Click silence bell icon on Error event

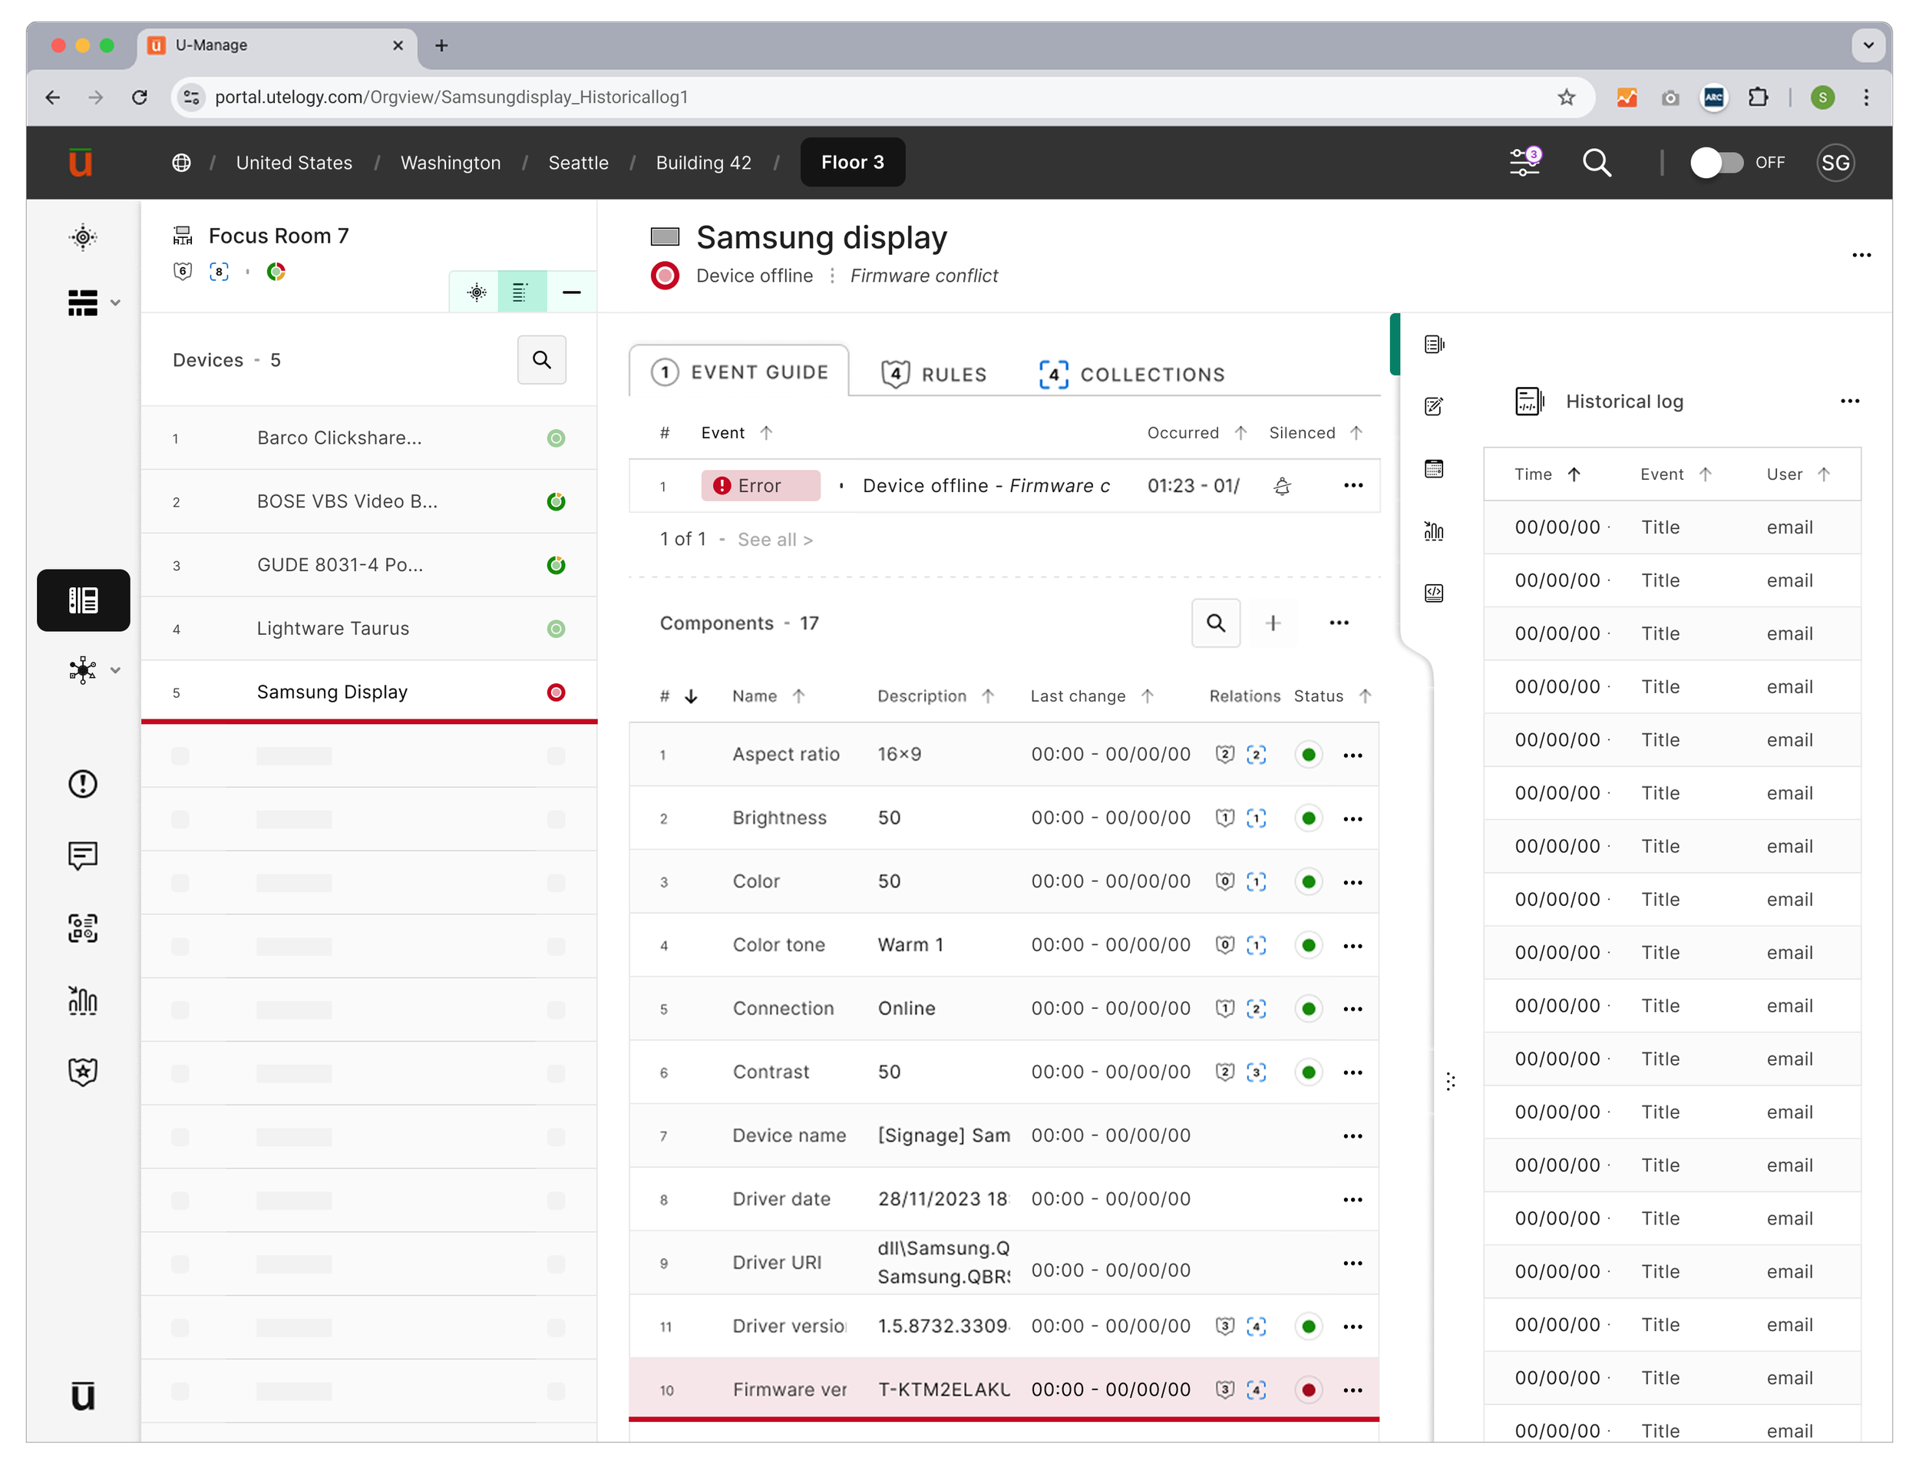(x=1281, y=486)
